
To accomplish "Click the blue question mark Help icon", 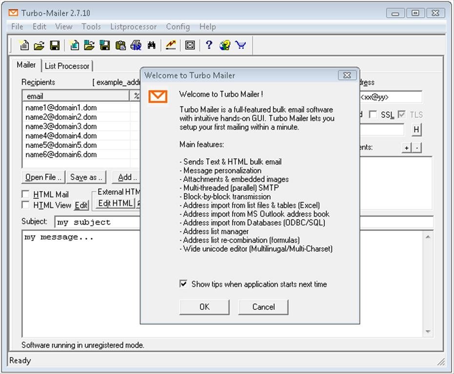I will pos(209,45).
